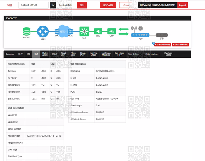Click the blue BRAS router icon

[43, 32]
